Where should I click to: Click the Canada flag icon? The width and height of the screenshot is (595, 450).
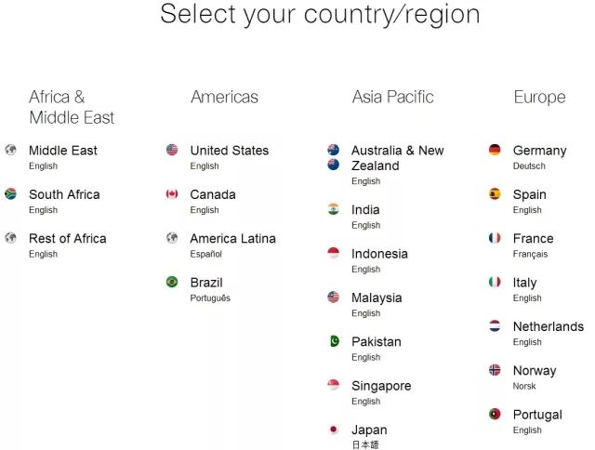click(x=172, y=193)
